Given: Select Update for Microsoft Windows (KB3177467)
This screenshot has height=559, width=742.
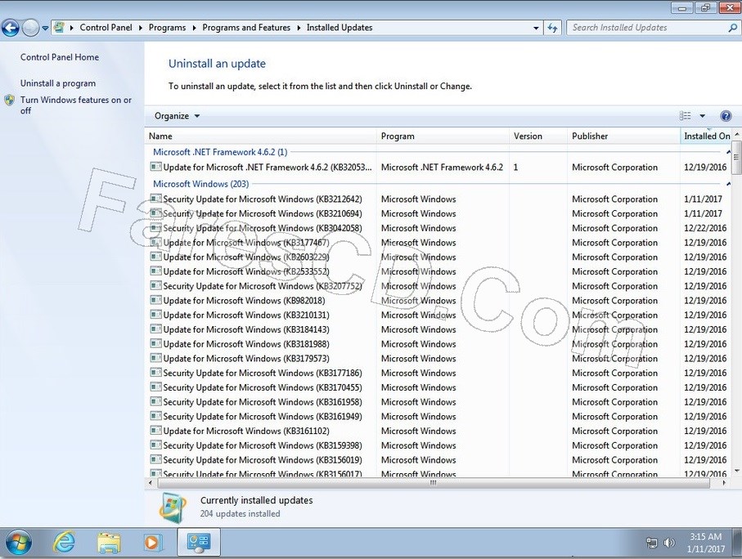Looking at the screenshot, I should click(438, 243).
